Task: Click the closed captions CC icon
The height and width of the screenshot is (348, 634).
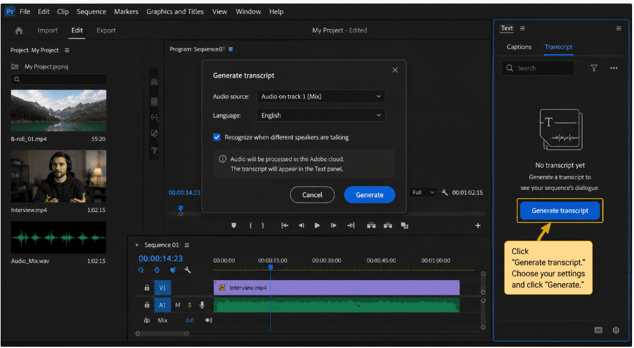Action: click(x=598, y=330)
